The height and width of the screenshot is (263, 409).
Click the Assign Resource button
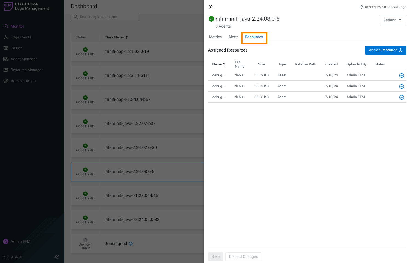pos(385,50)
